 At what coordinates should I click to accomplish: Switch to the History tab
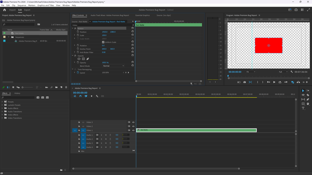[x=17, y=93]
